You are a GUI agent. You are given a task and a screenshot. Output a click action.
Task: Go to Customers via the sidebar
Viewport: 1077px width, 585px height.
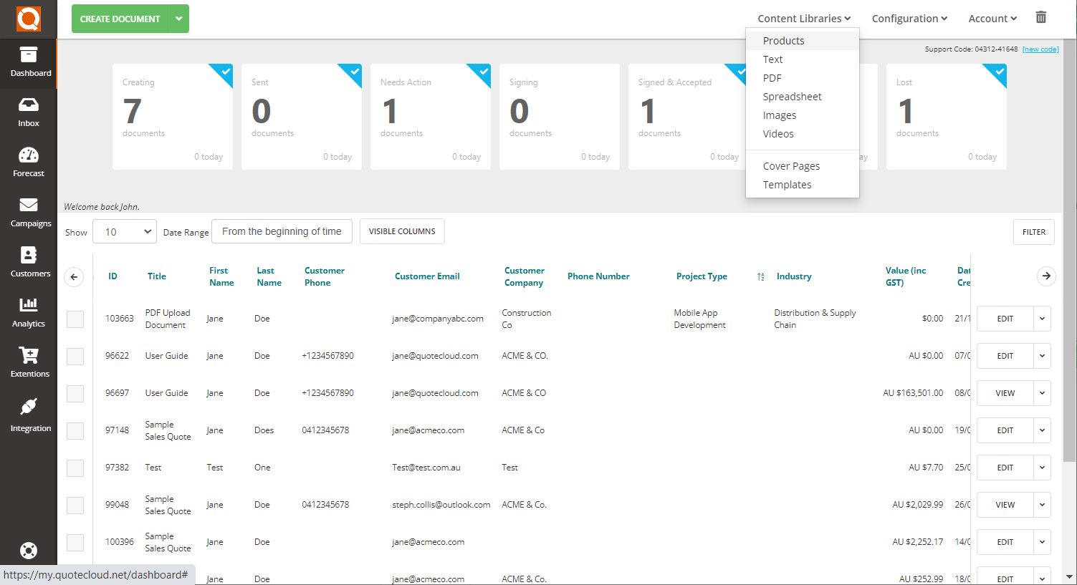pyautogui.click(x=29, y=262)
